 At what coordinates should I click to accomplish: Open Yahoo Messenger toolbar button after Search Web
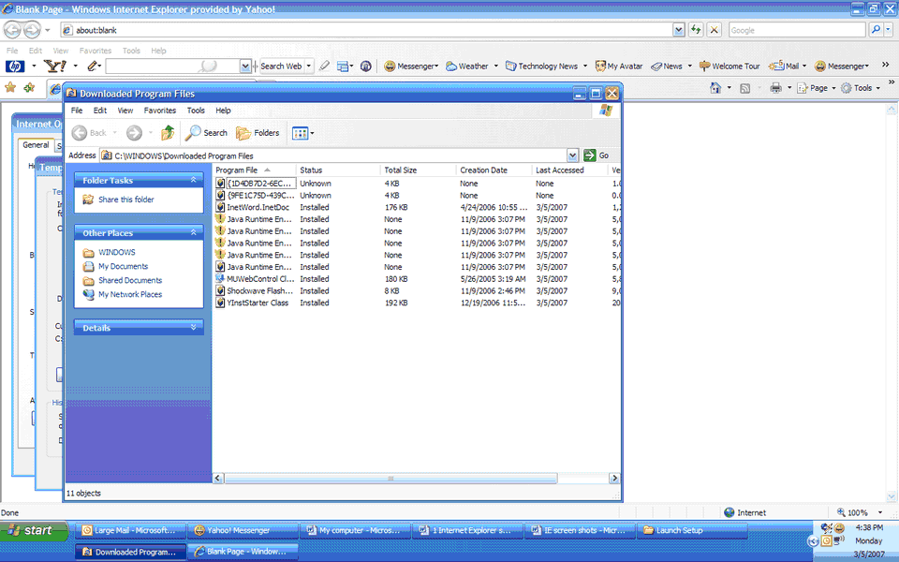click(411, 66)
